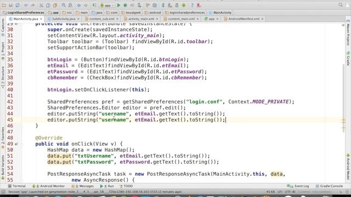Click the Replace toolbar icon
Viewport: 351px width, 197px height.
(70, 5)
